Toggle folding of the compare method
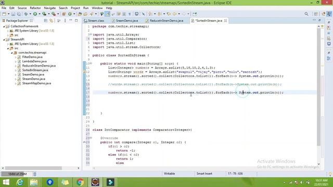The width and height of the screenshot is (333, 187). coord(91,138)
